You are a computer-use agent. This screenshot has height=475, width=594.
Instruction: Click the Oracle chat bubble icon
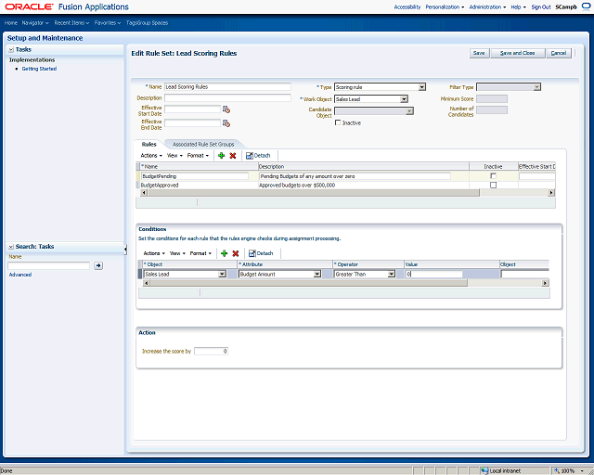586,6
